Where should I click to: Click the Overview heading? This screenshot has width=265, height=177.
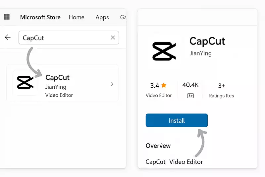tap(158, 146)
